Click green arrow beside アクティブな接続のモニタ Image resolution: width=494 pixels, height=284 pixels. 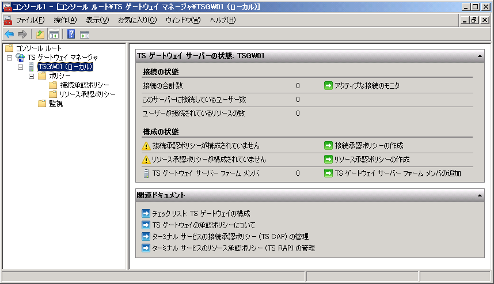click(x=328, y=85)
